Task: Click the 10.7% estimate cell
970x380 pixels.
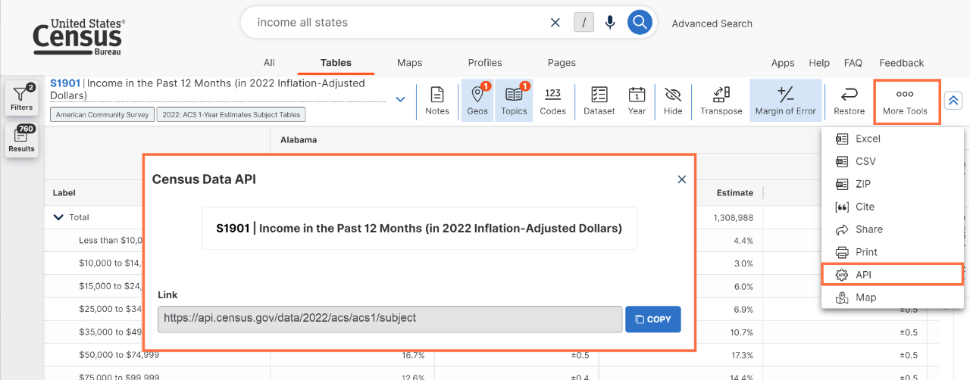Action: point(742,332)
